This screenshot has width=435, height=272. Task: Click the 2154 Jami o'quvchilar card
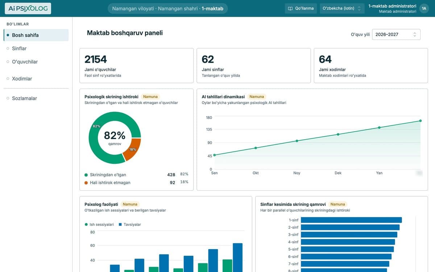(136, 66)
